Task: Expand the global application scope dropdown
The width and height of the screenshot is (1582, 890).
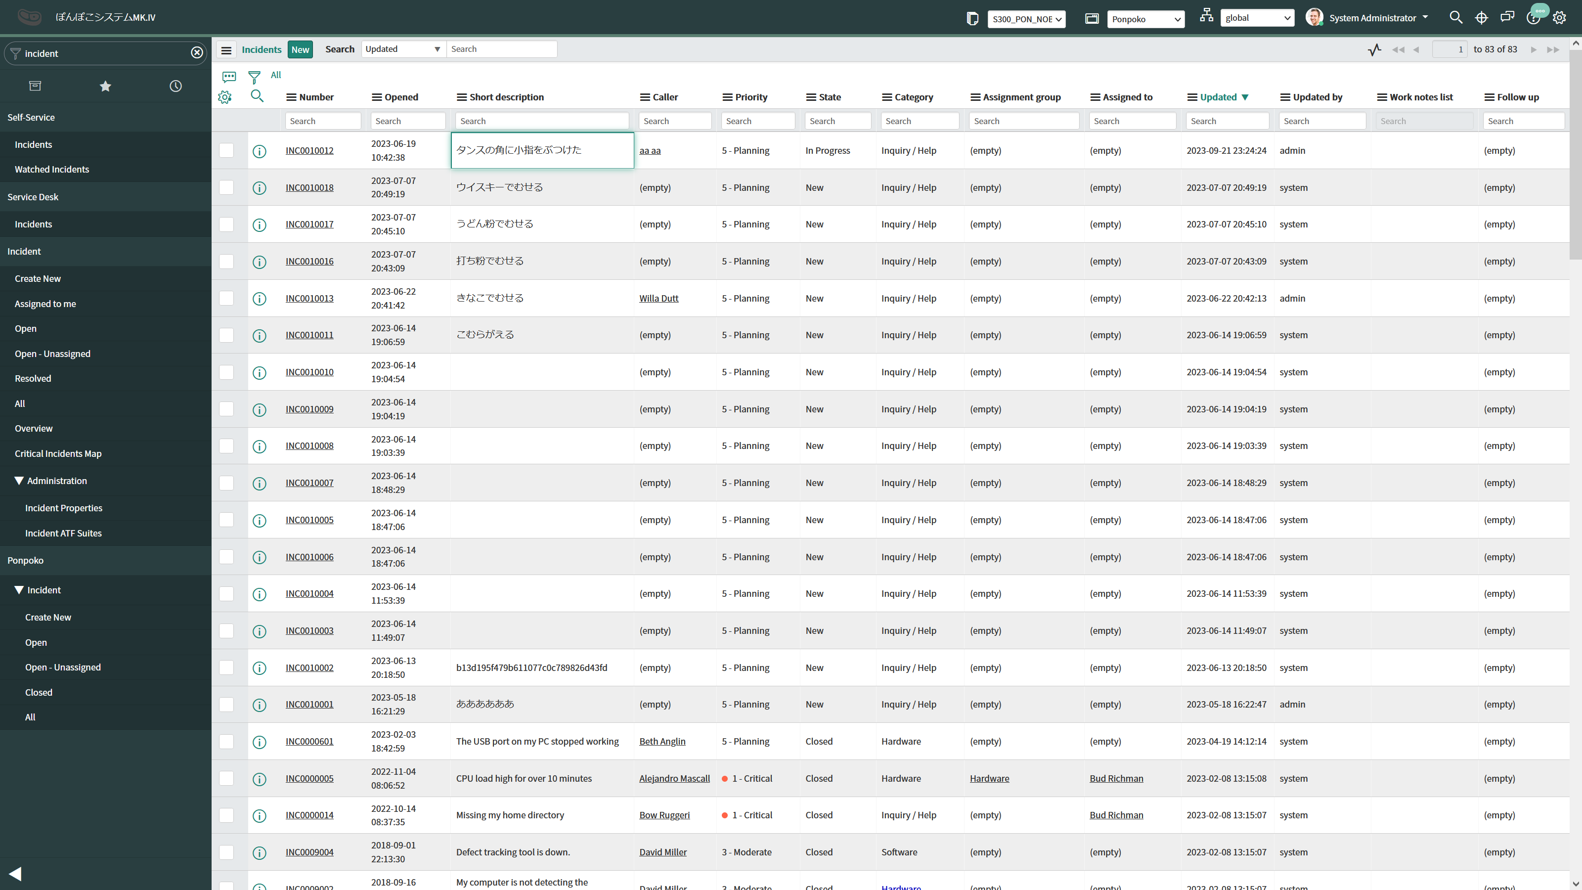Action: pos(1257,18)
